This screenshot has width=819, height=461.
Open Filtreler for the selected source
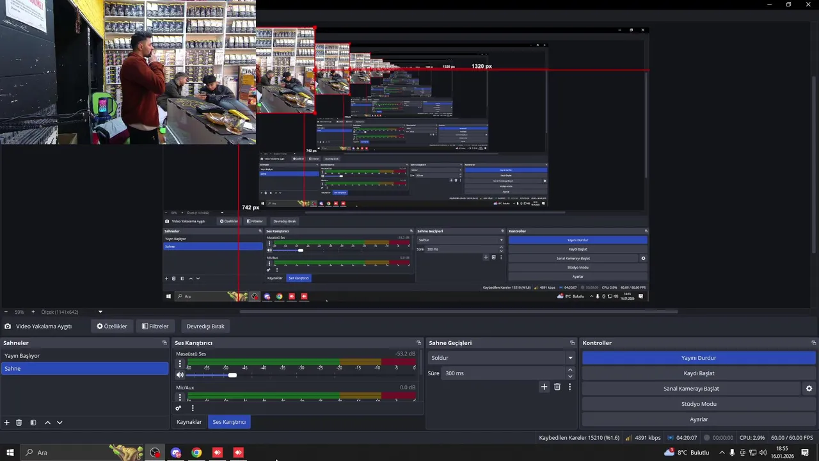155,326
